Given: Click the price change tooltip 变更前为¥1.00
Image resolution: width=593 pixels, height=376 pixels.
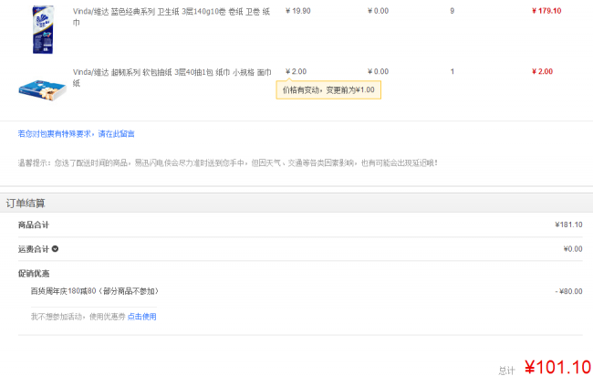Looking at the screenshot, I should tap(328, 90).
